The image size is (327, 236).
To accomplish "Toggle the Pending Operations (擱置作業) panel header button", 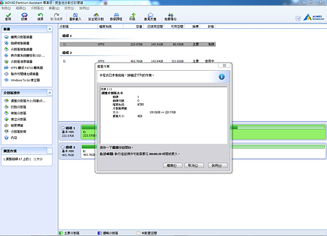I will pyautogui.click(x=50, y=151).
